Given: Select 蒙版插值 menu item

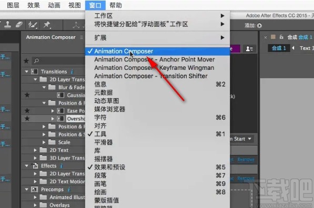Looking at the screenshot, I should 158,201.
